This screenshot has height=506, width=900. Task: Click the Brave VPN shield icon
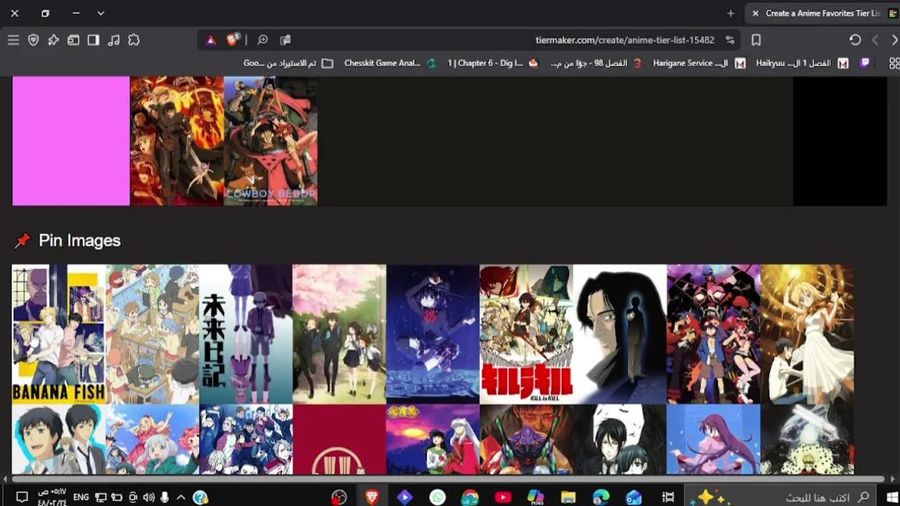33,40
